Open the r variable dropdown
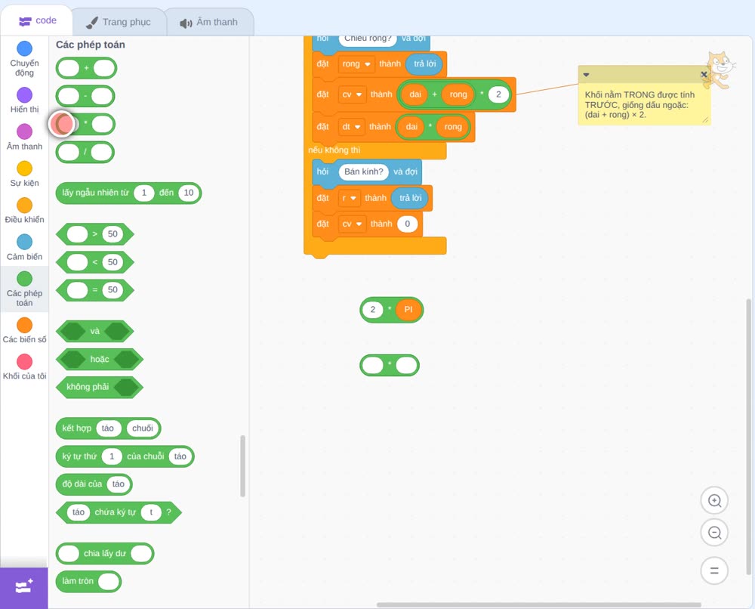This screenshot has width=755, height=609. click(x=349, y=198)
